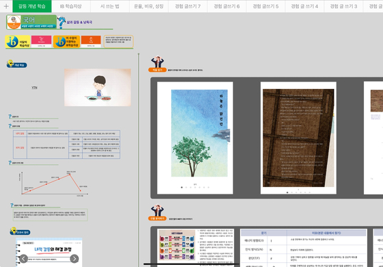Click the orange IB logo badge

(x=66, y=42)
